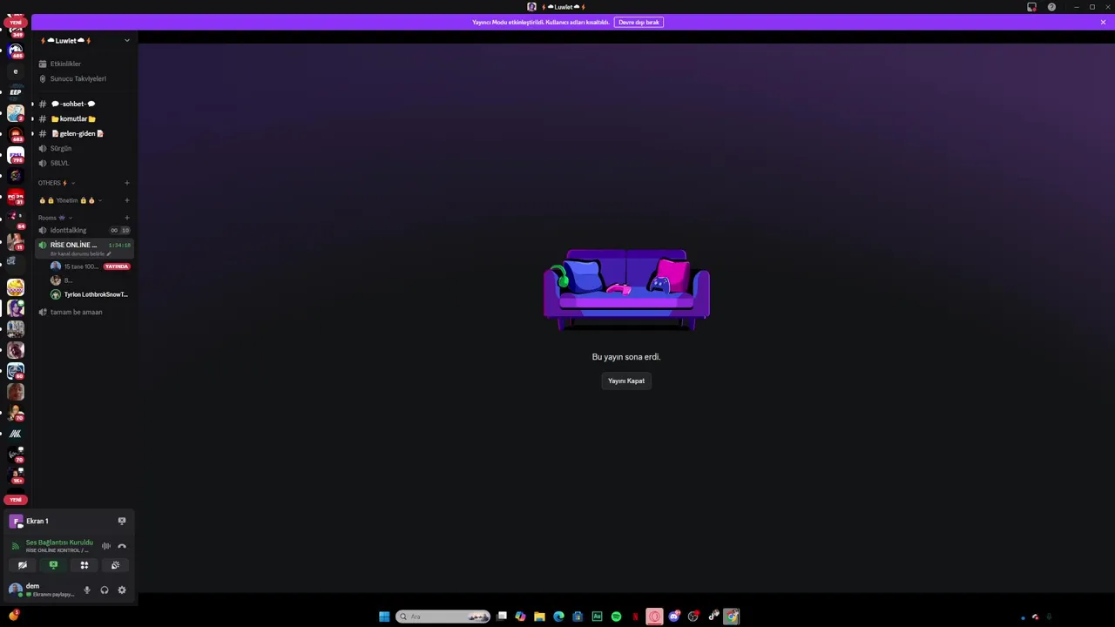The height and width of the screenshot is (627, 1115).
Task: Toggle the green screen share button
Action: coord(53,565)
